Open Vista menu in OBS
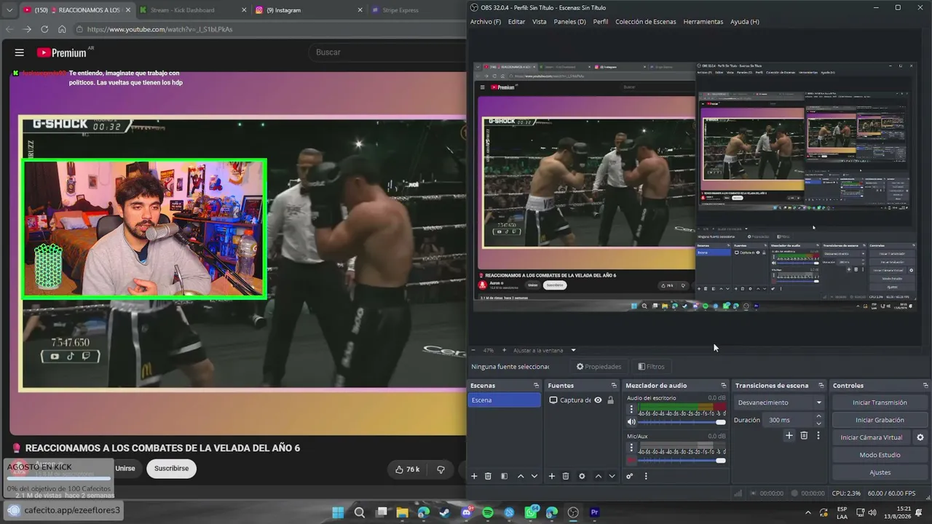The height and width of the screenshot is (524, 932). (539, 22)
